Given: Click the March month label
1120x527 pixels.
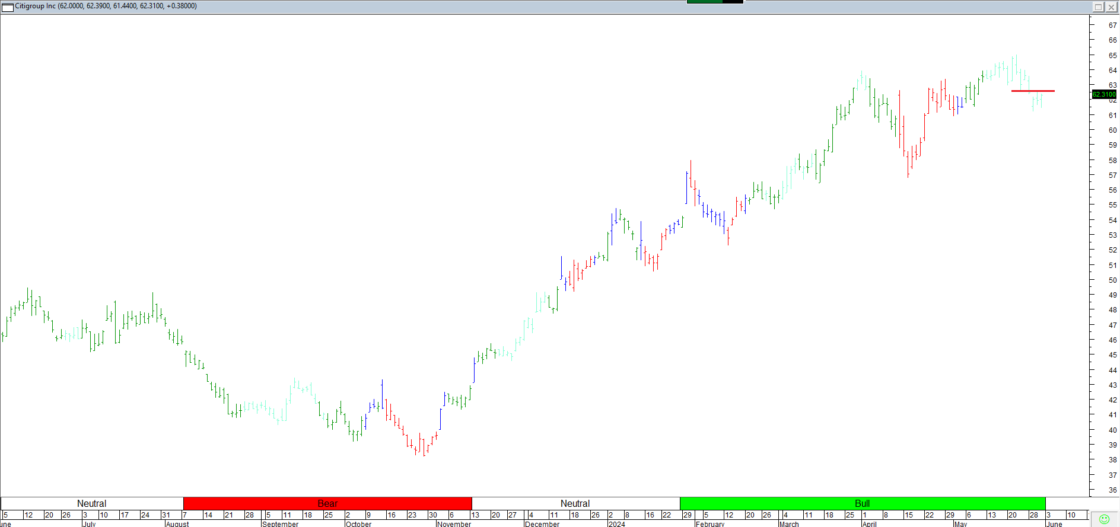Looking at the screenshot, I should pyautogui.click(x=789, y=524).
